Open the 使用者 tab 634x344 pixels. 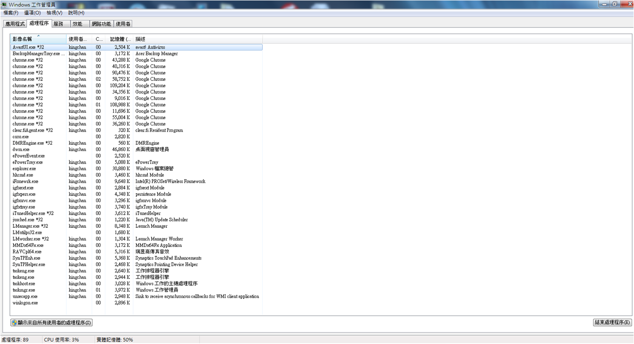point(123,24)
